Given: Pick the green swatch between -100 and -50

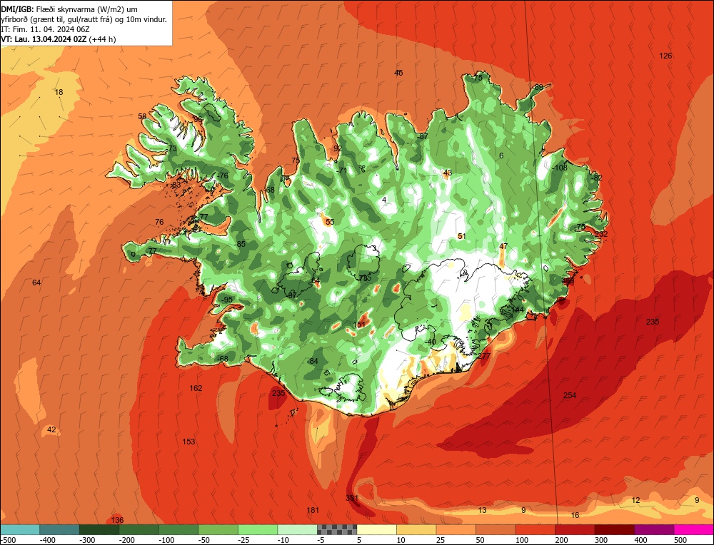Looking at the screenshot, I should 178,529.
